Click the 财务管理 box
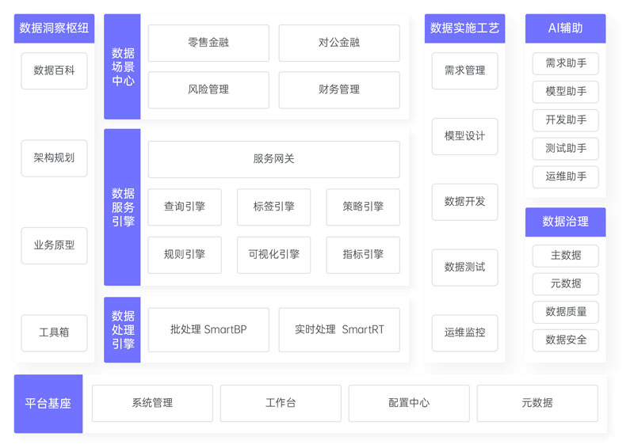This screenshot has width=634, height=448. tap(339, 90)
